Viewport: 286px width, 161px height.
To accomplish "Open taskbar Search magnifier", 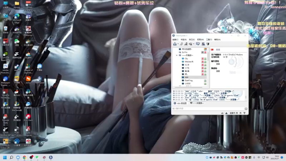I will click(11, 157).
